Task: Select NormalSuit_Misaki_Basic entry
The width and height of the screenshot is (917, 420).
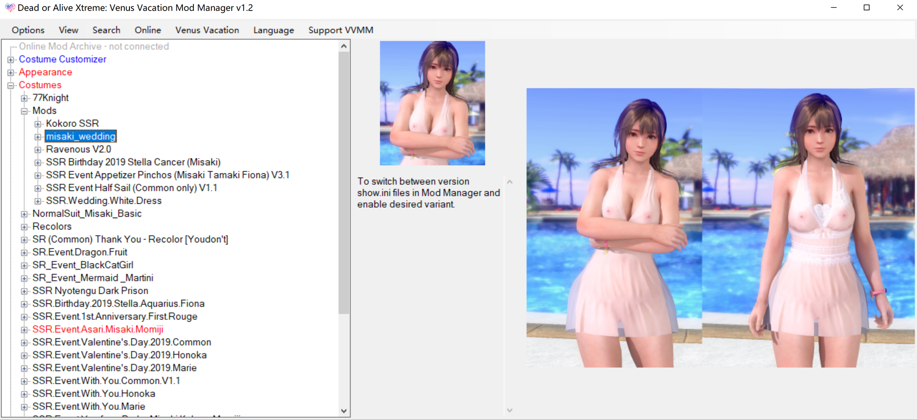Action: (x=87, y=214)
